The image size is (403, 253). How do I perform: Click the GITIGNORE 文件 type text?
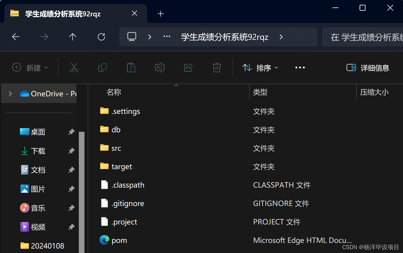pos(281,203)
